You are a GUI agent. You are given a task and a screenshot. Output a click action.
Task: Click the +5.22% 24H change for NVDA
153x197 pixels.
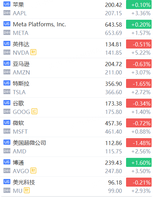[141, 53]
